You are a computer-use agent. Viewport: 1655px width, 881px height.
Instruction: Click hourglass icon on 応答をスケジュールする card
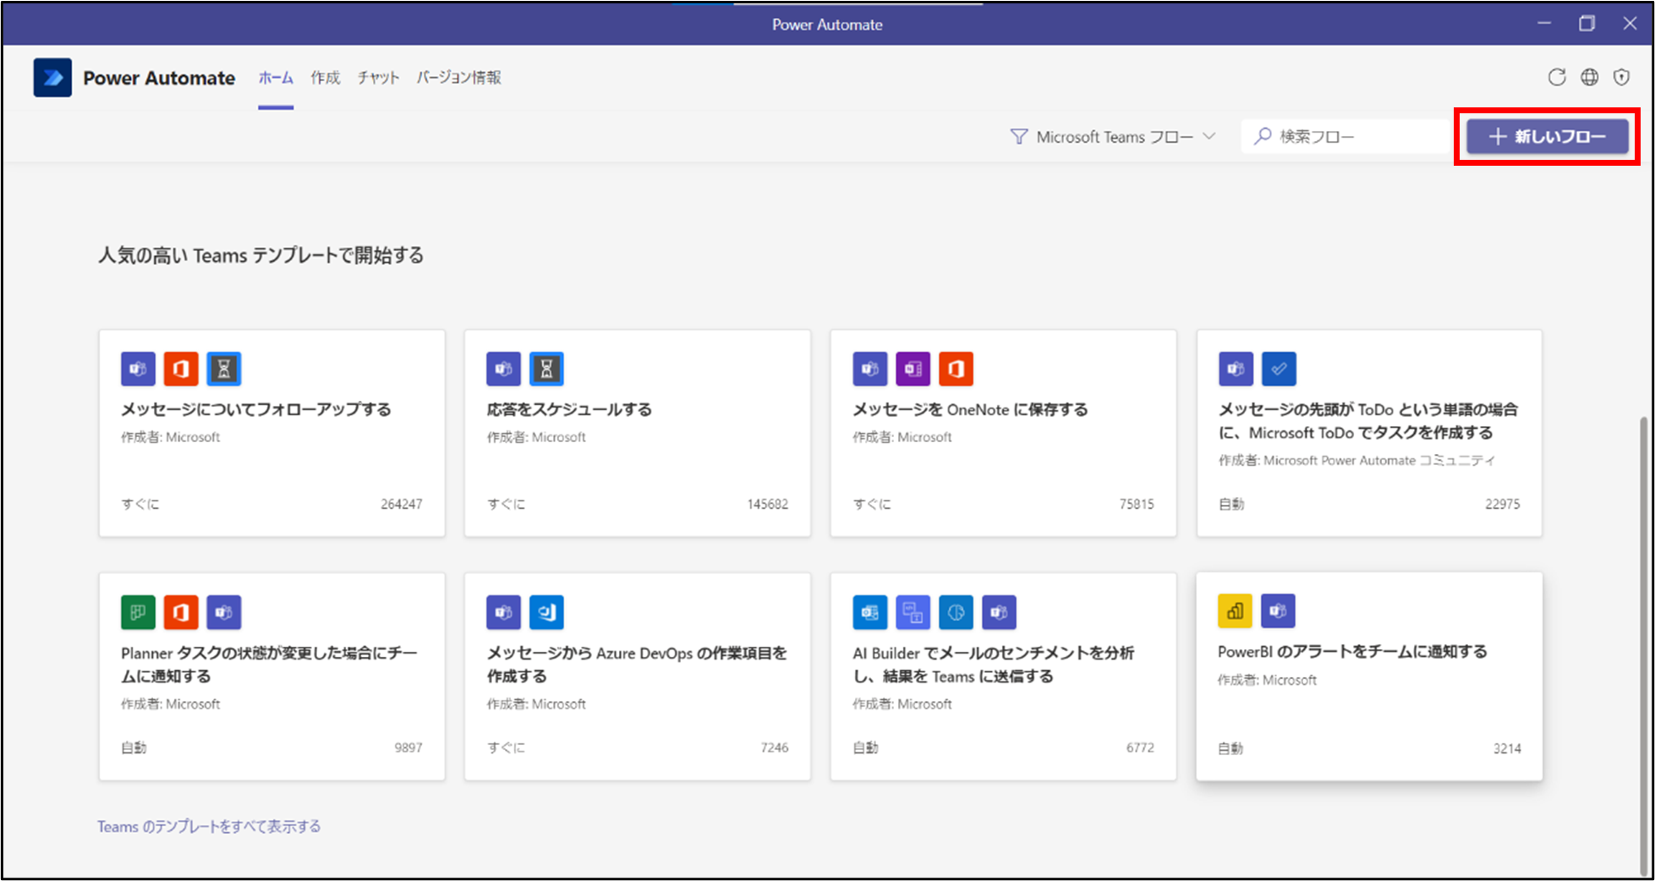coord(546,369)
